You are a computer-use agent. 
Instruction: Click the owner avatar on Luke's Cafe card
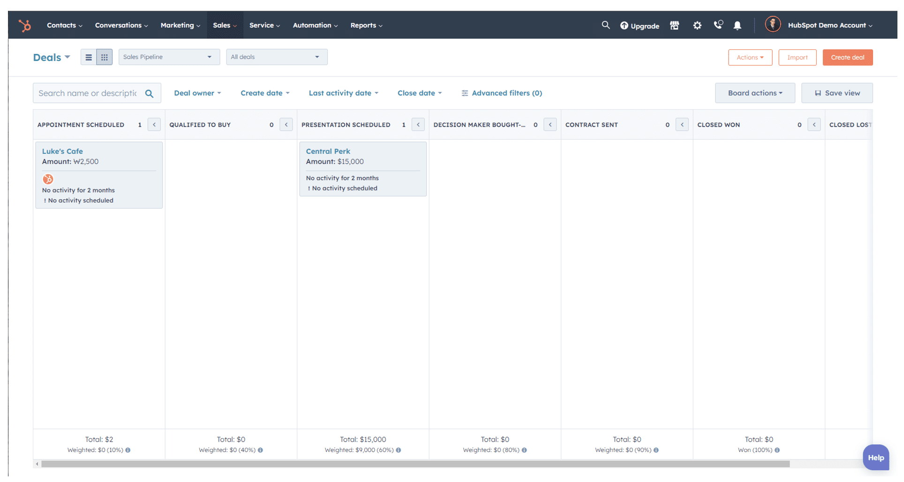[x=48, y=179]
